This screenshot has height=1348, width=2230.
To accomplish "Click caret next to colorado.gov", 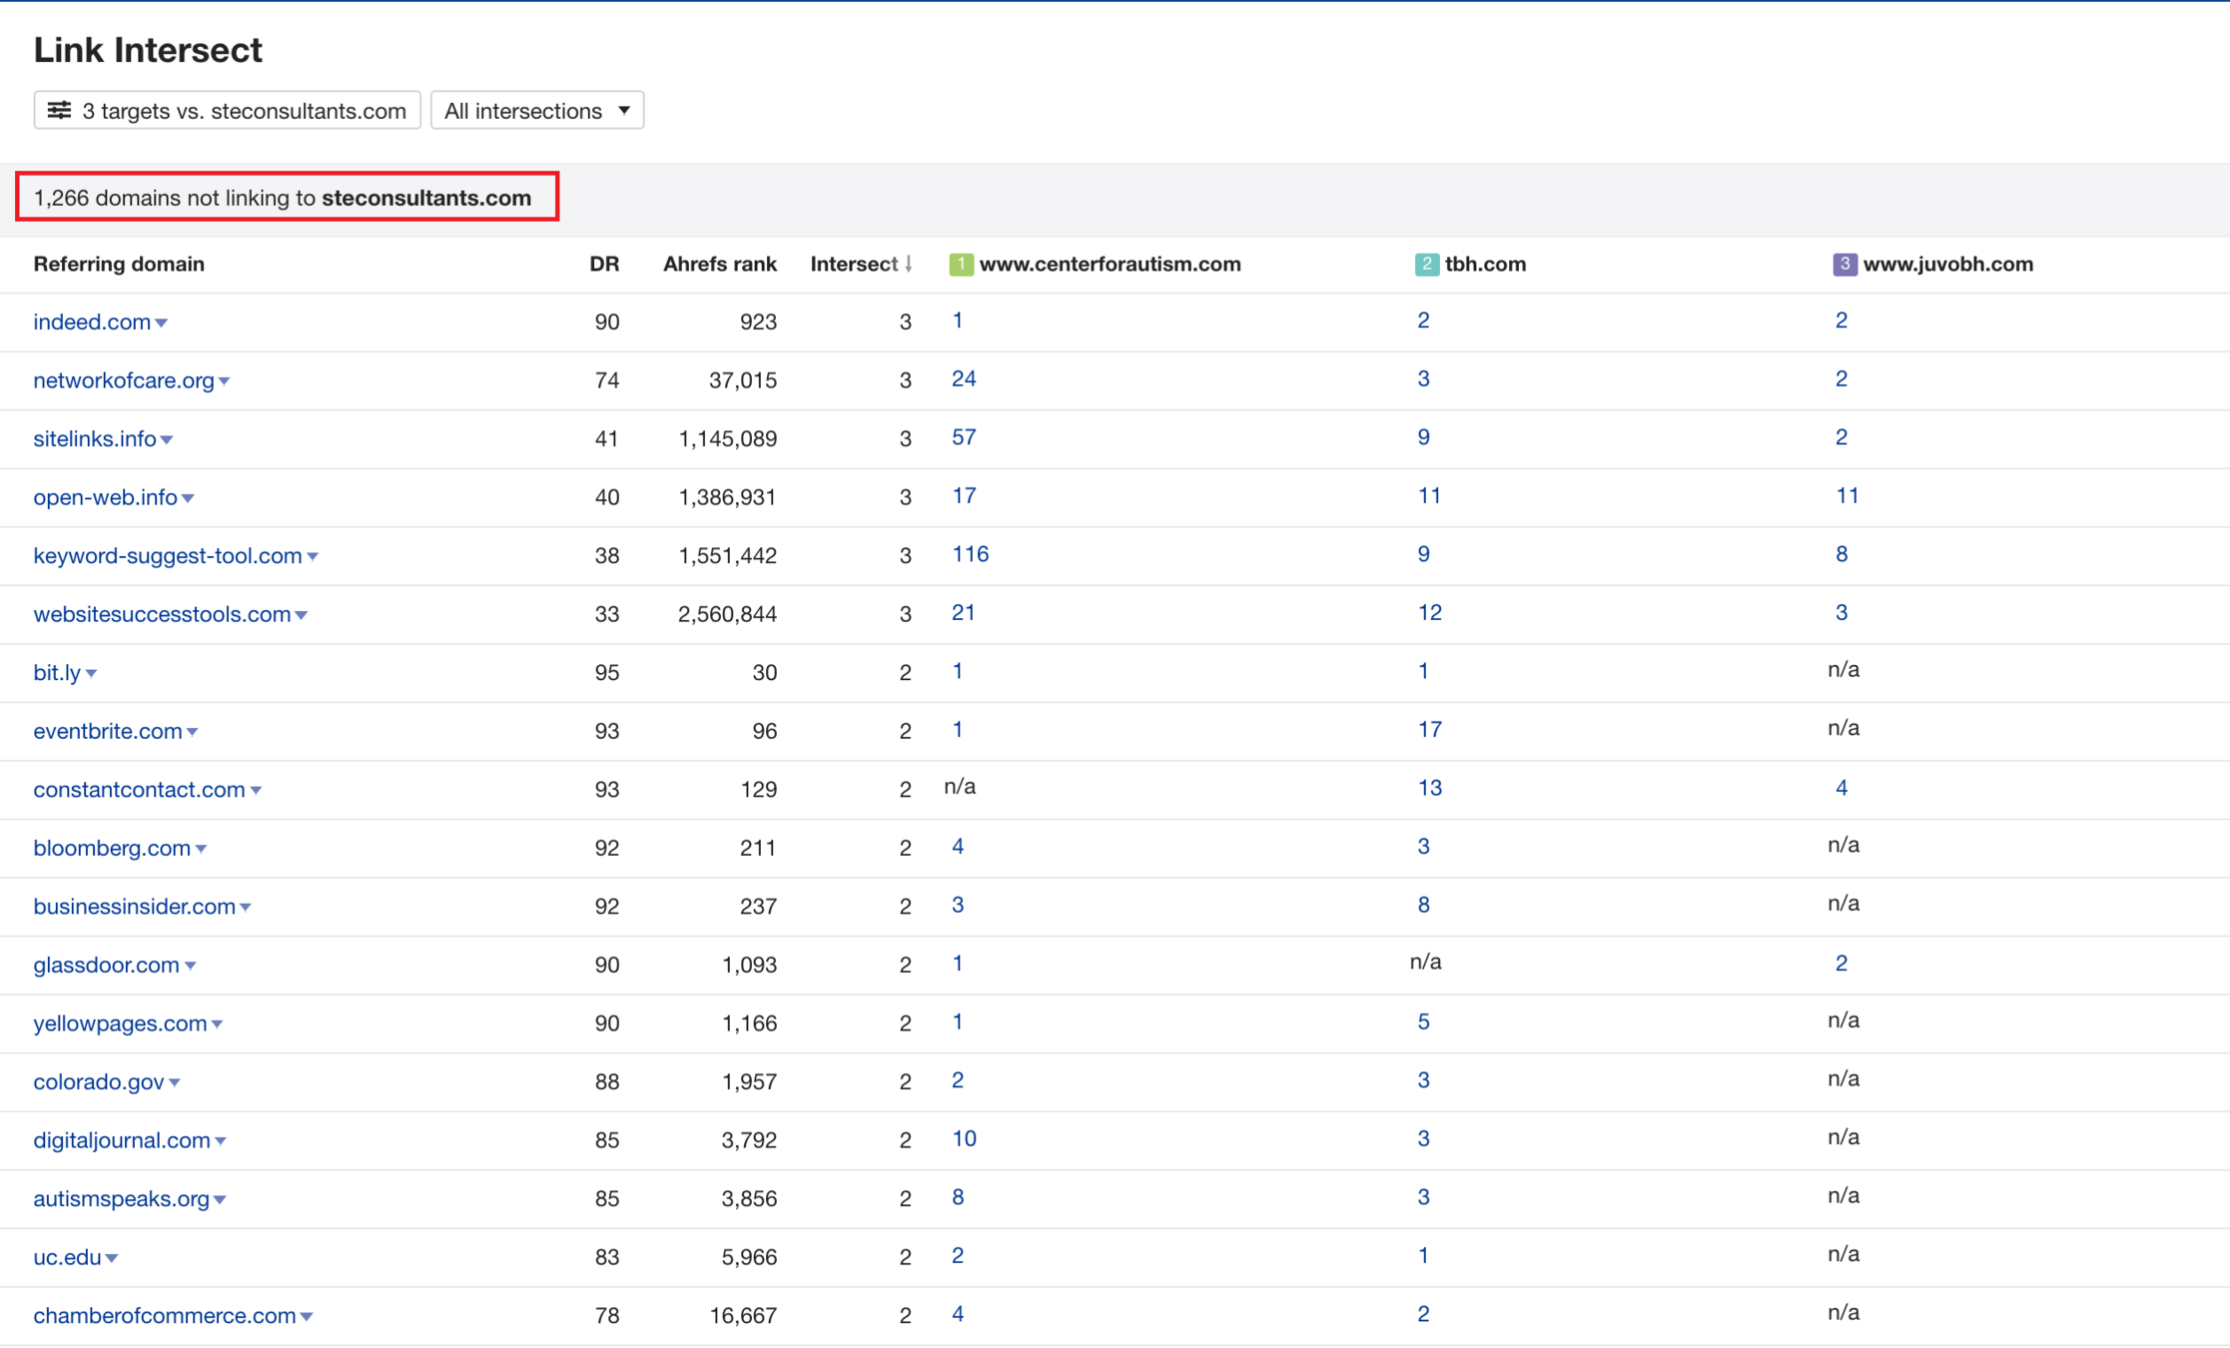I will tap(175, 1083).
